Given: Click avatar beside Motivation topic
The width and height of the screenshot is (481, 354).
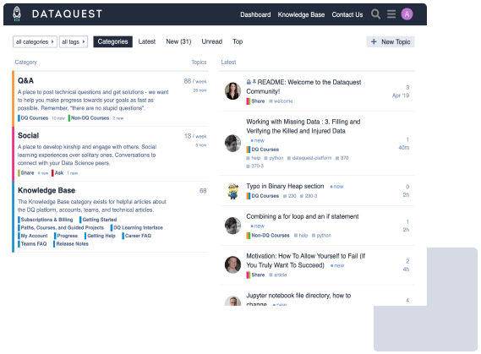Looking at the screenshot, I should pos(232,264).
